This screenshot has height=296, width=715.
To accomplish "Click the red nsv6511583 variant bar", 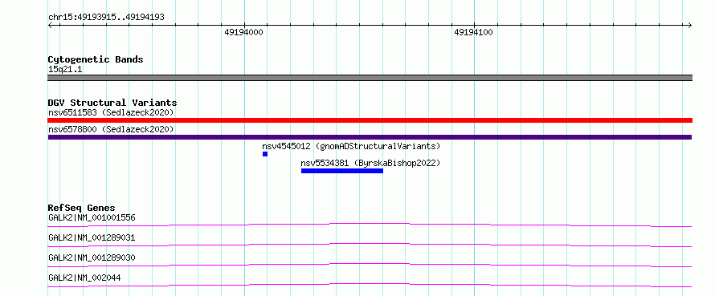I will pyautogui.click(x=370, y=120).
